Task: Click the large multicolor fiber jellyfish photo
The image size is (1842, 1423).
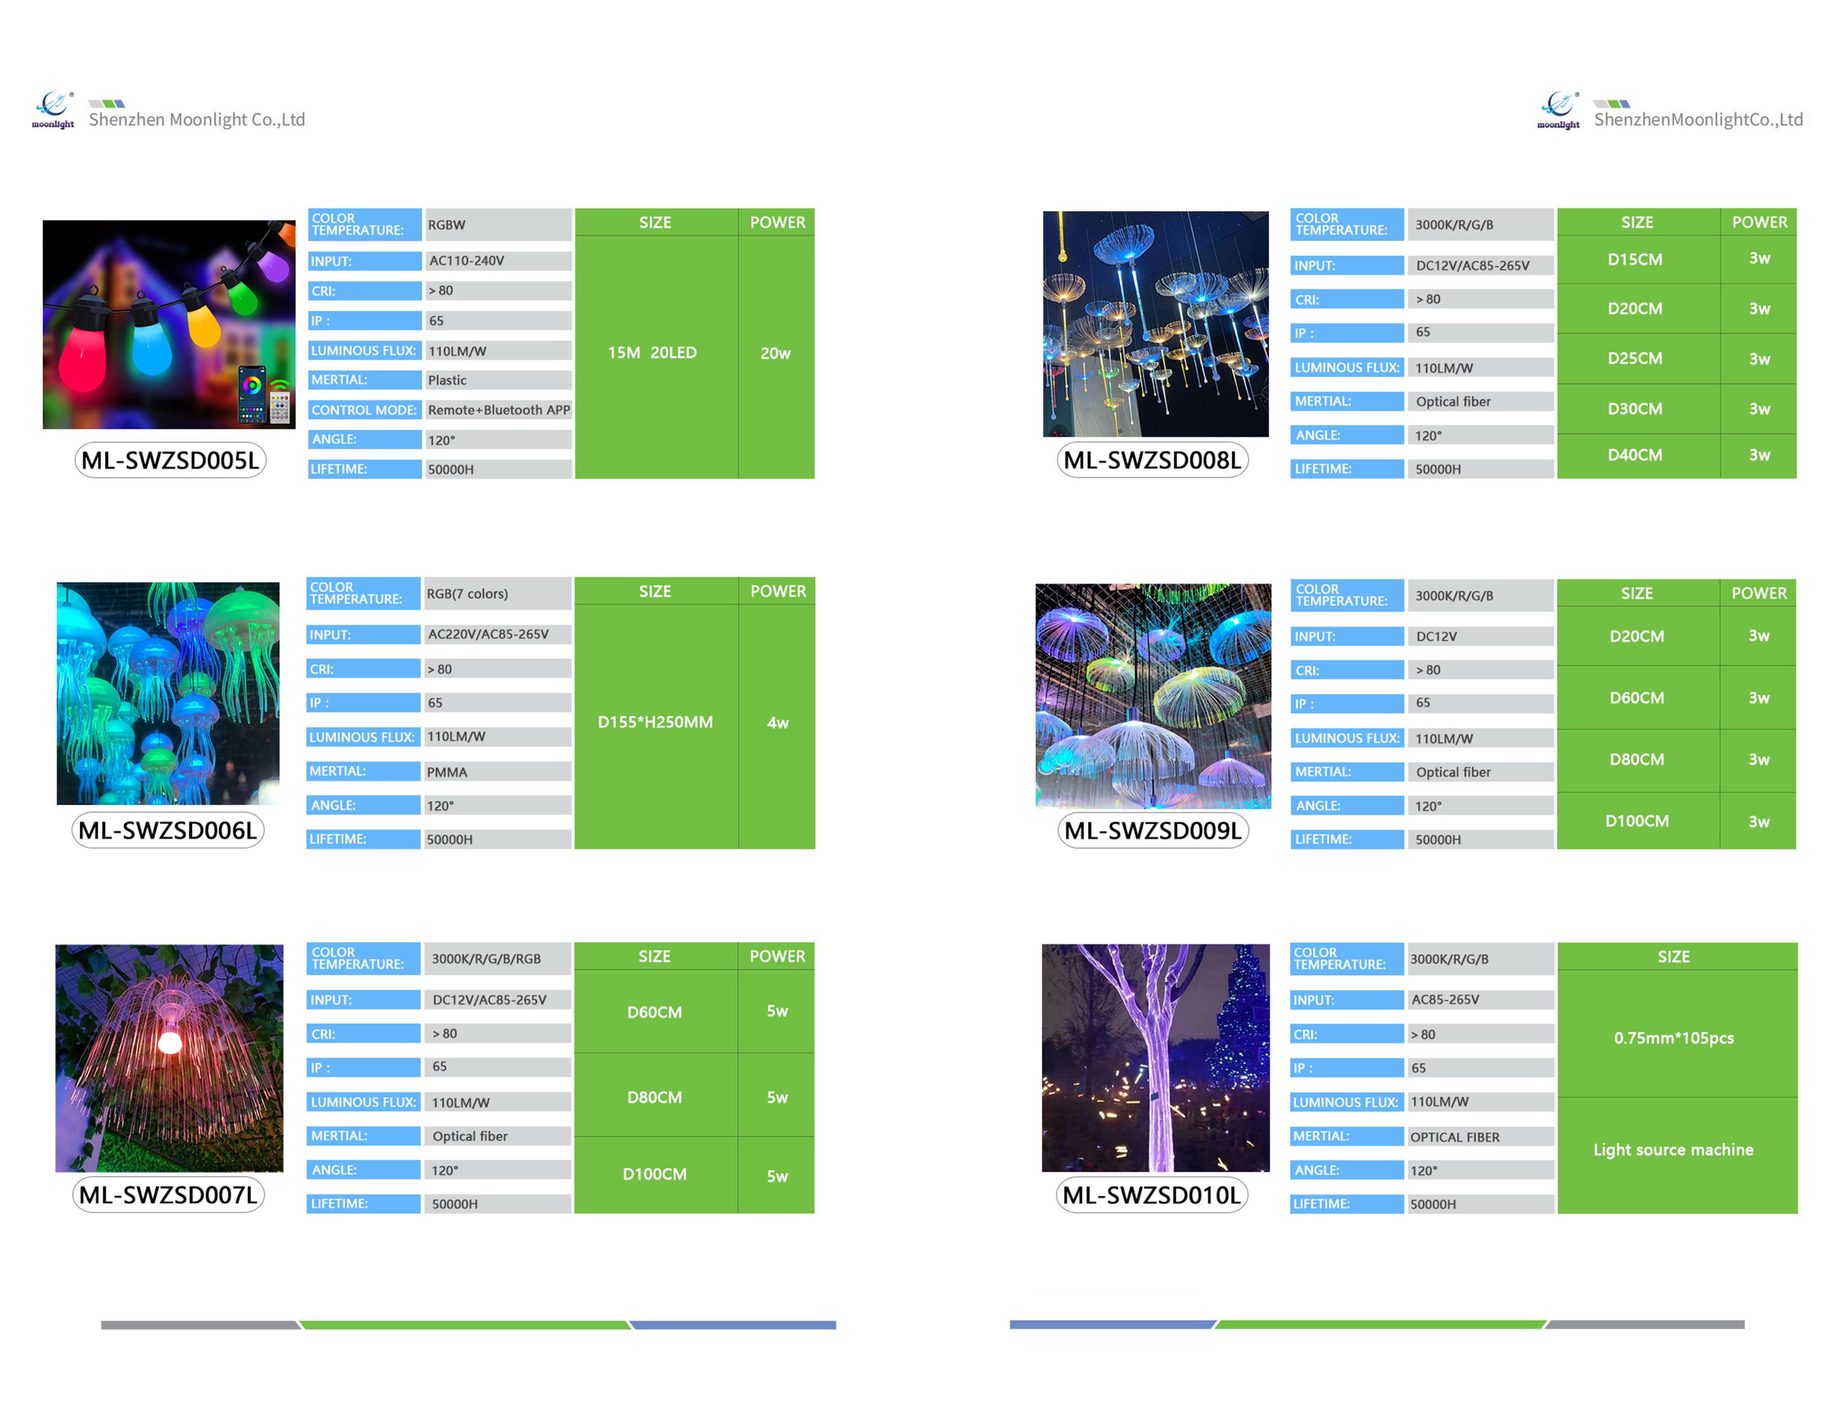Action: pyautogui.click(x=1152, y=695)
